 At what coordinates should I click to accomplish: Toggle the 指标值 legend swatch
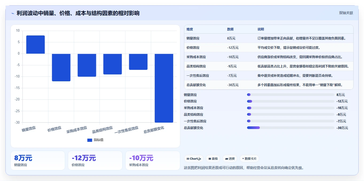click(x=90, y=140)
